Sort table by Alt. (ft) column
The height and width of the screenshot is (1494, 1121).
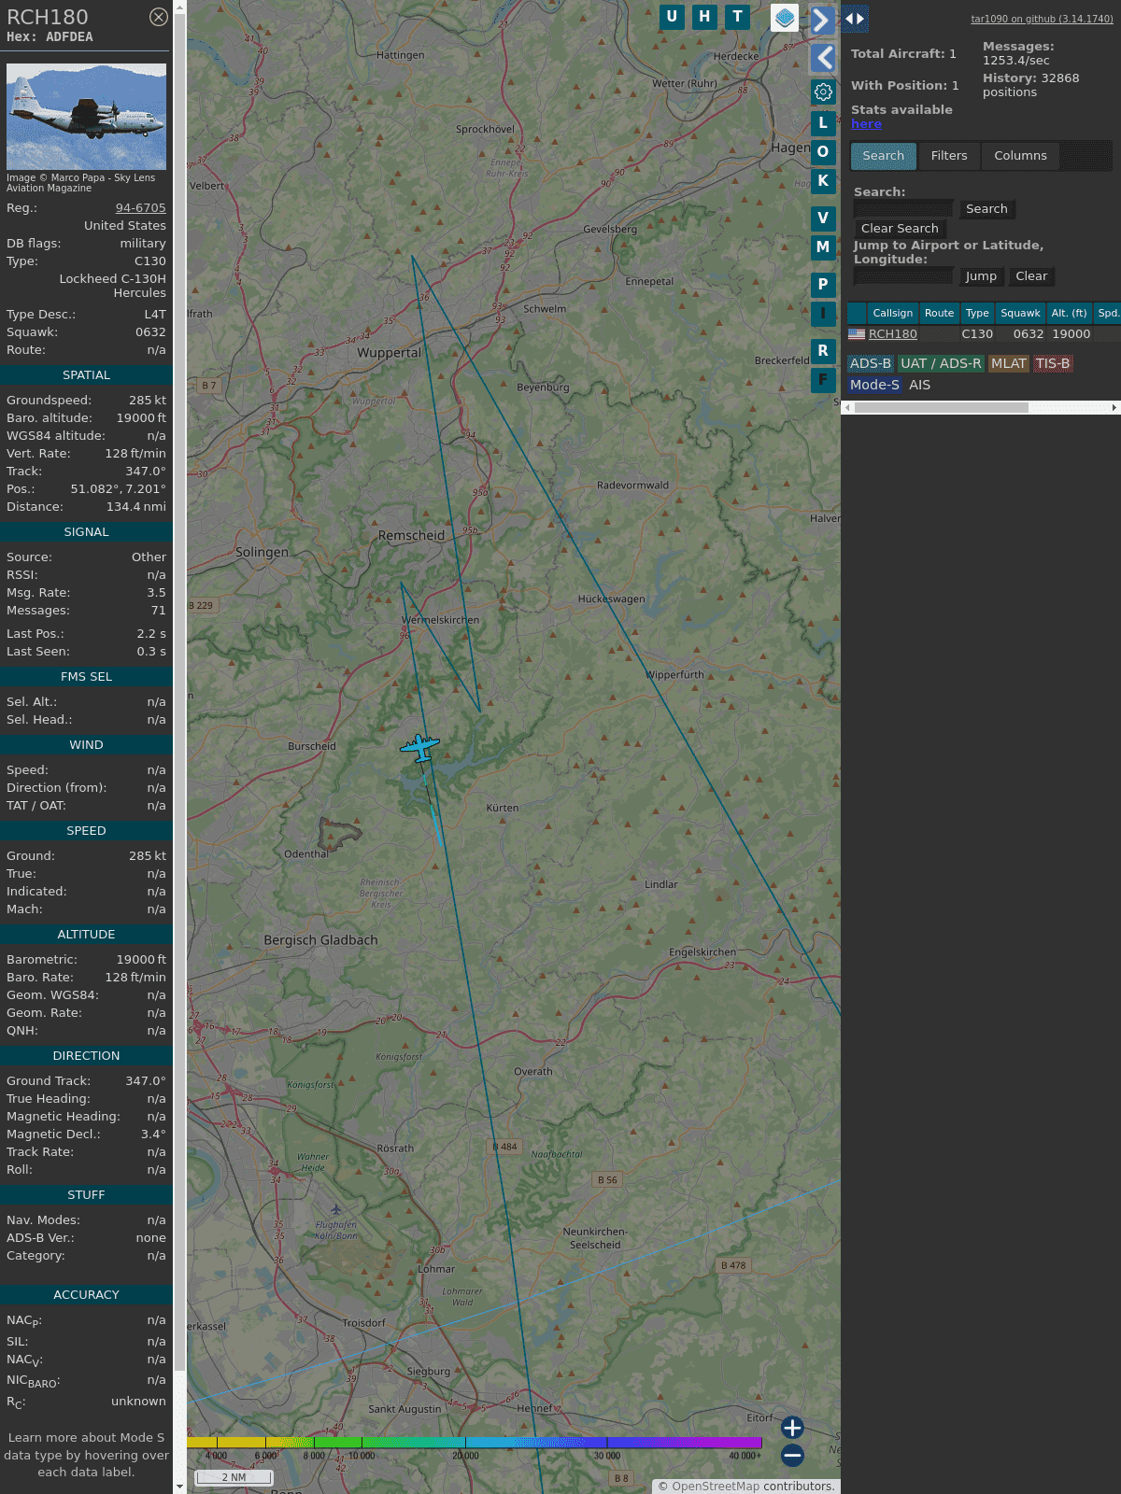coord(1069,313)
